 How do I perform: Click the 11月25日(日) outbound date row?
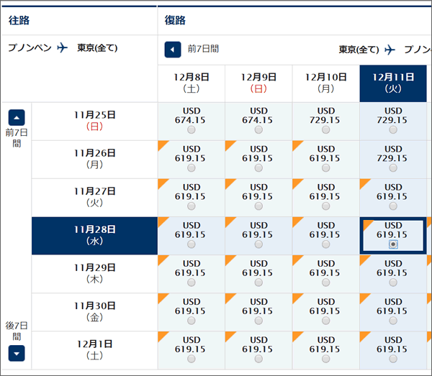tap(94, 121)
